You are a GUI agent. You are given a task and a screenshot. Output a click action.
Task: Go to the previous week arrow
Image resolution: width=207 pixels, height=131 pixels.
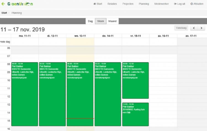(x=194, y=28)
